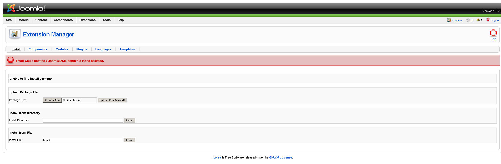Switch to the Plugins tab
This screenshot has width=501, height=164.
[82, 49]
